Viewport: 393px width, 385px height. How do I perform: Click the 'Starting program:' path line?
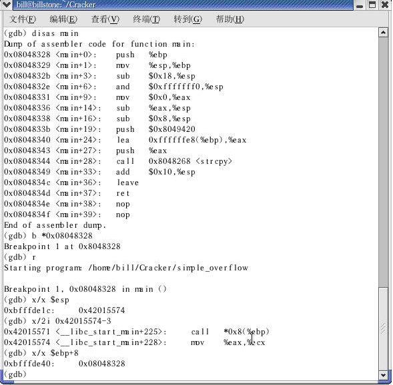click(x=126, y=268)
